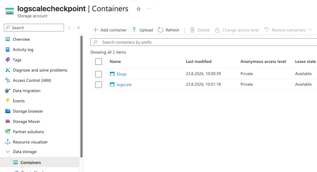
Task: Click the Storage browser icon
Action: click(8, 111)
